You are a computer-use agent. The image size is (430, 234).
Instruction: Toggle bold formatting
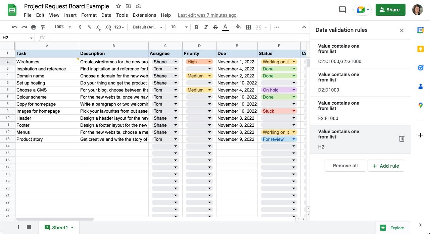(197, 27)
